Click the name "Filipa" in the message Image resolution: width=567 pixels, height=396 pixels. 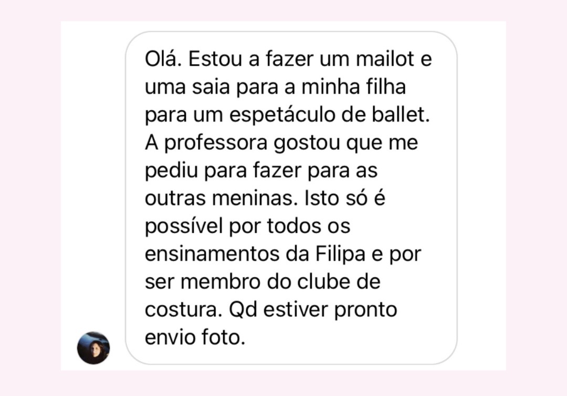[341, 255]
